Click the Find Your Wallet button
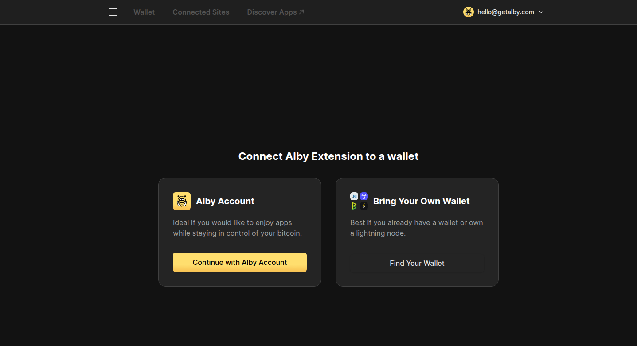 tap(417, 263)
